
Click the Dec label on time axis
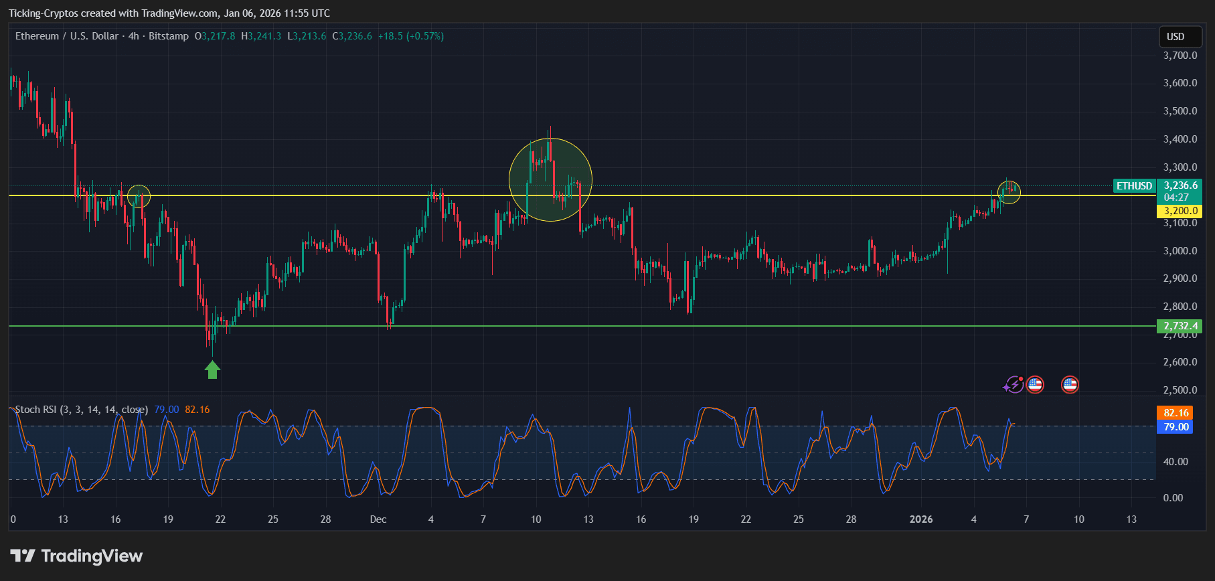pyautogui.click(x=378, y=519)
